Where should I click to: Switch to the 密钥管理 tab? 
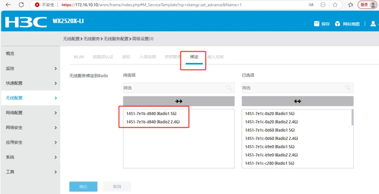173,57
